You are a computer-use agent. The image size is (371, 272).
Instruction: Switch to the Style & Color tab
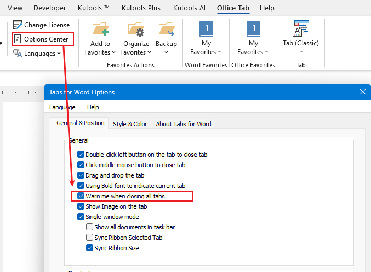[130, 124]
